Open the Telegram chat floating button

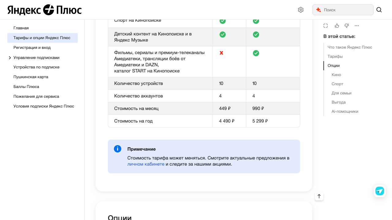point(380,191)
